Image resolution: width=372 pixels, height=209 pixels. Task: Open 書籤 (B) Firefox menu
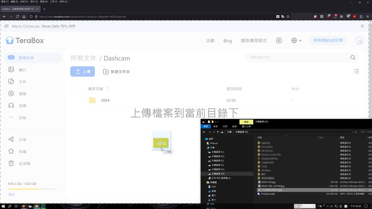[44, 1]
